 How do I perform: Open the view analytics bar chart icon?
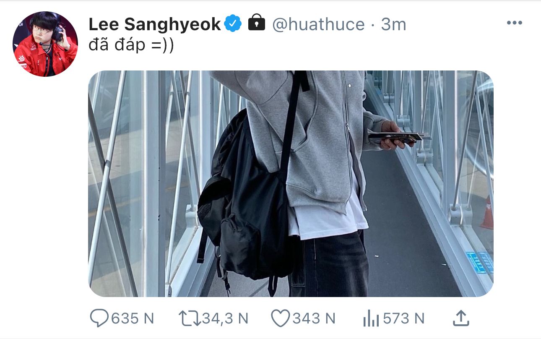point(371,319)
